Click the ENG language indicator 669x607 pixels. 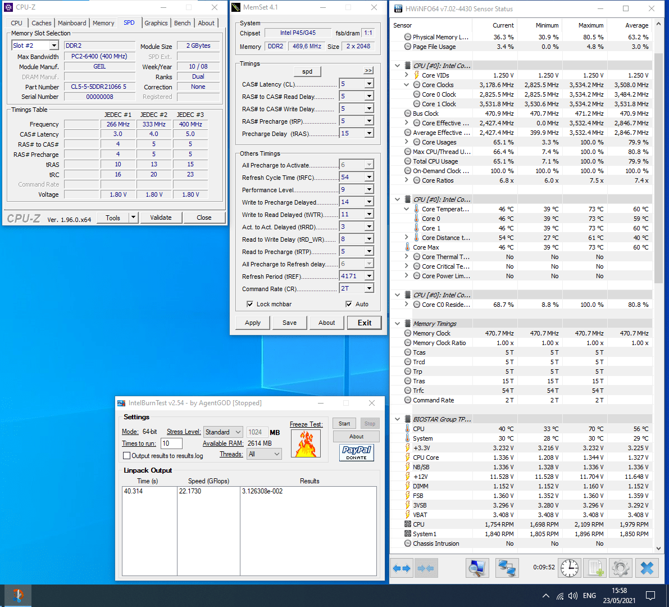point(589,596)
